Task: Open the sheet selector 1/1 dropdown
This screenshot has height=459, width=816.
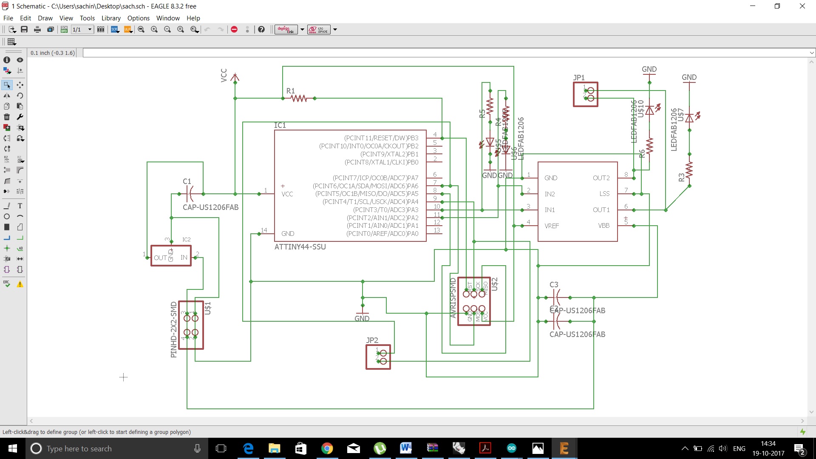Action: coord(82,29)
